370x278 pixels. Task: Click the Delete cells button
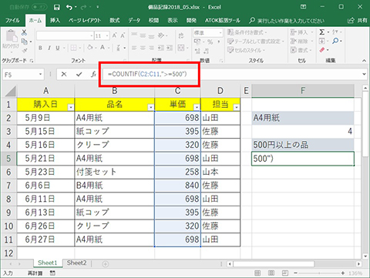pos(301,41)
